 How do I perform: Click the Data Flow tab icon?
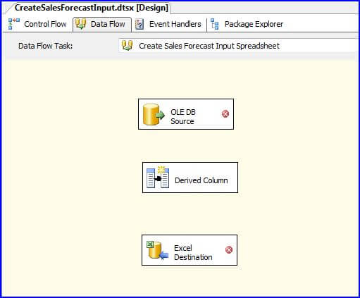pyautogui.click(x=81, y=24)
